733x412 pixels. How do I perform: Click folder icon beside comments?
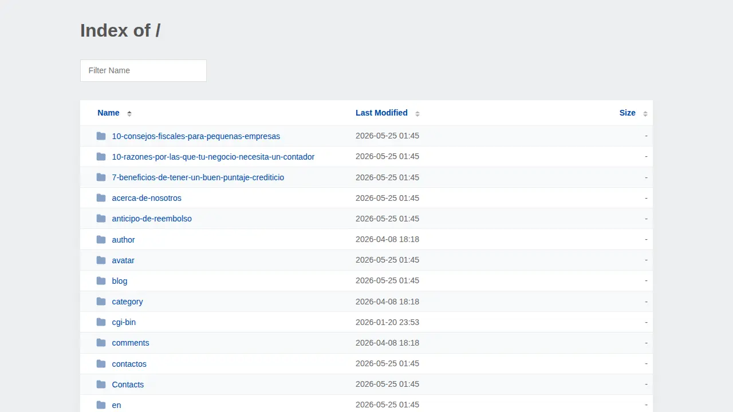point(101,343)
